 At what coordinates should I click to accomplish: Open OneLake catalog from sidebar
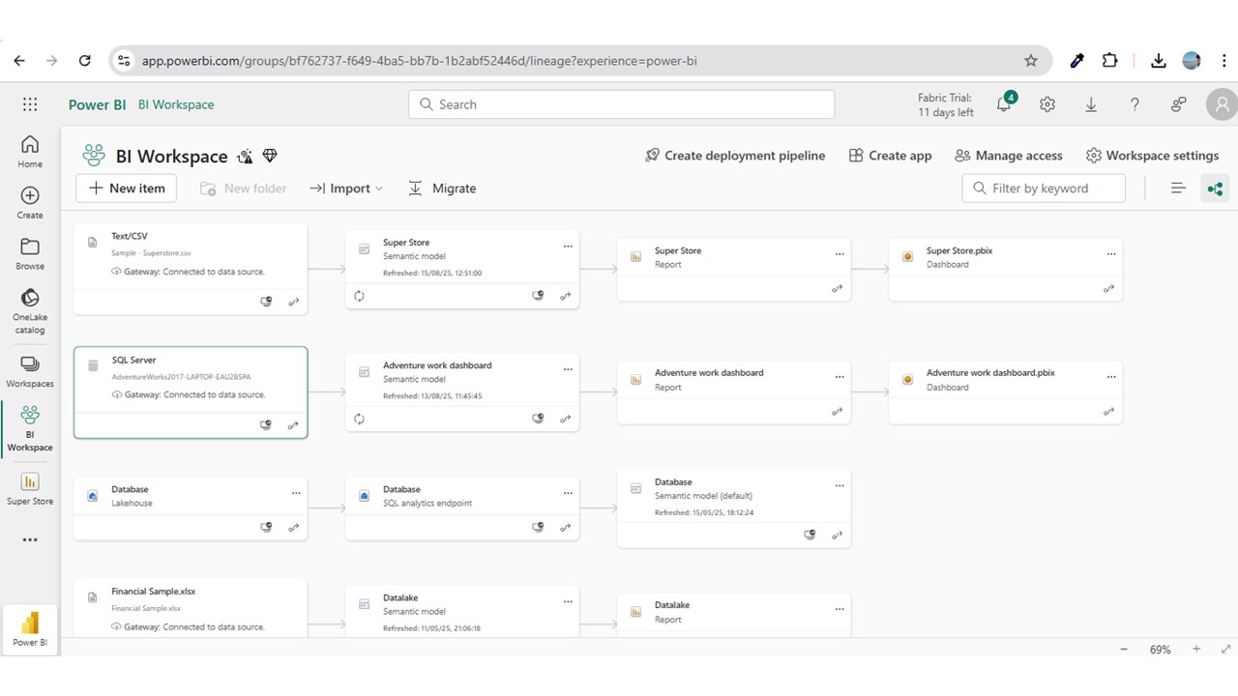click(x=30, y=310)
